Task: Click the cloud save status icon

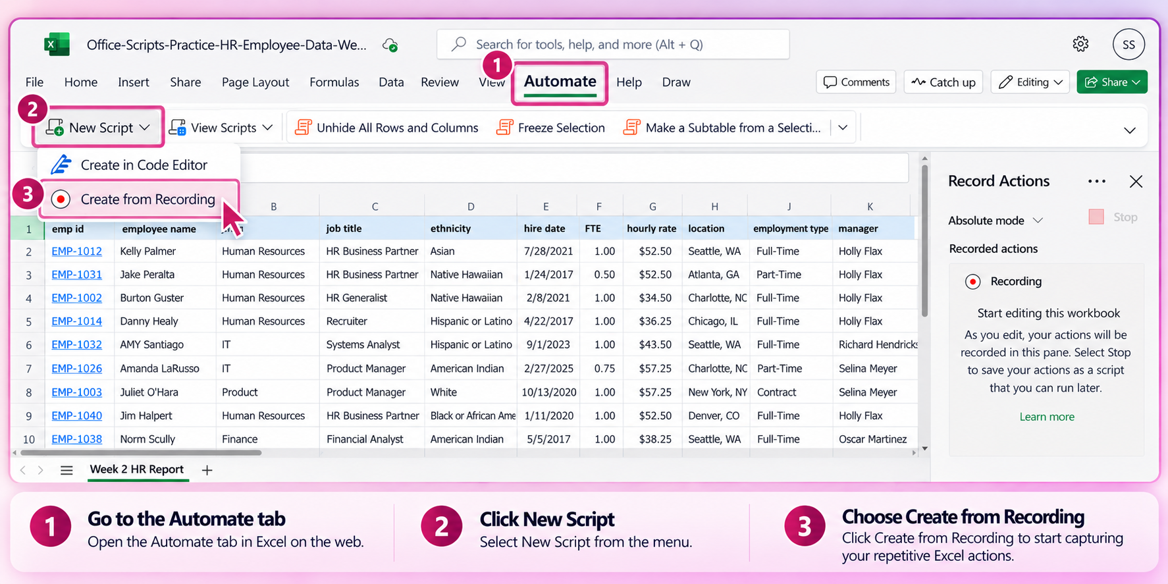Action: pos(390,45)
